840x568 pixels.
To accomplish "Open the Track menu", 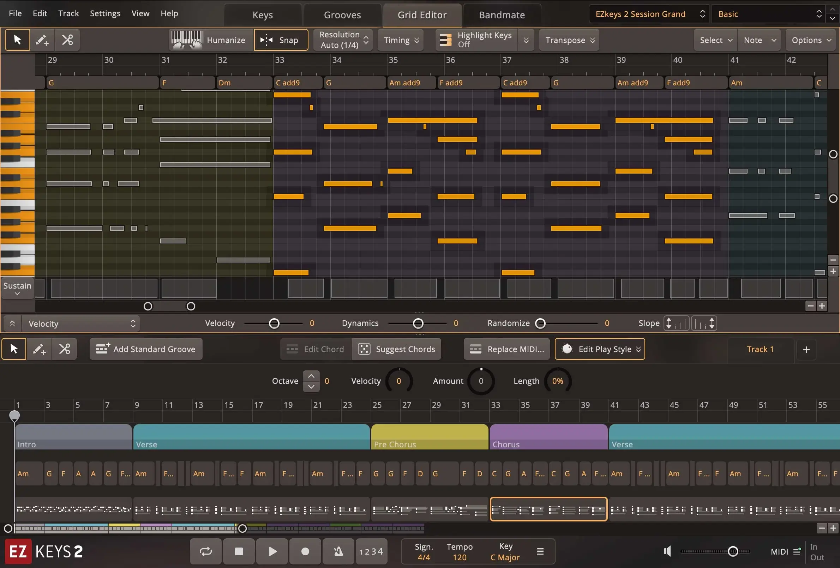I will point(68,13).
